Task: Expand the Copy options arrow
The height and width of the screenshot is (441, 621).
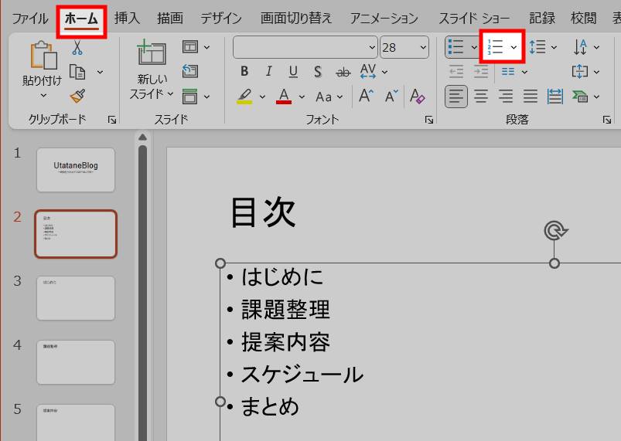Action: coord(101,72)
